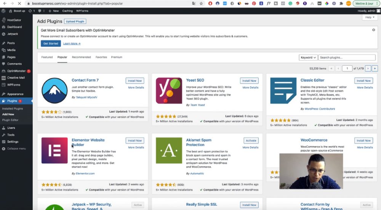Open Chrome extensions puzzle icon

(x=341, y=3)
